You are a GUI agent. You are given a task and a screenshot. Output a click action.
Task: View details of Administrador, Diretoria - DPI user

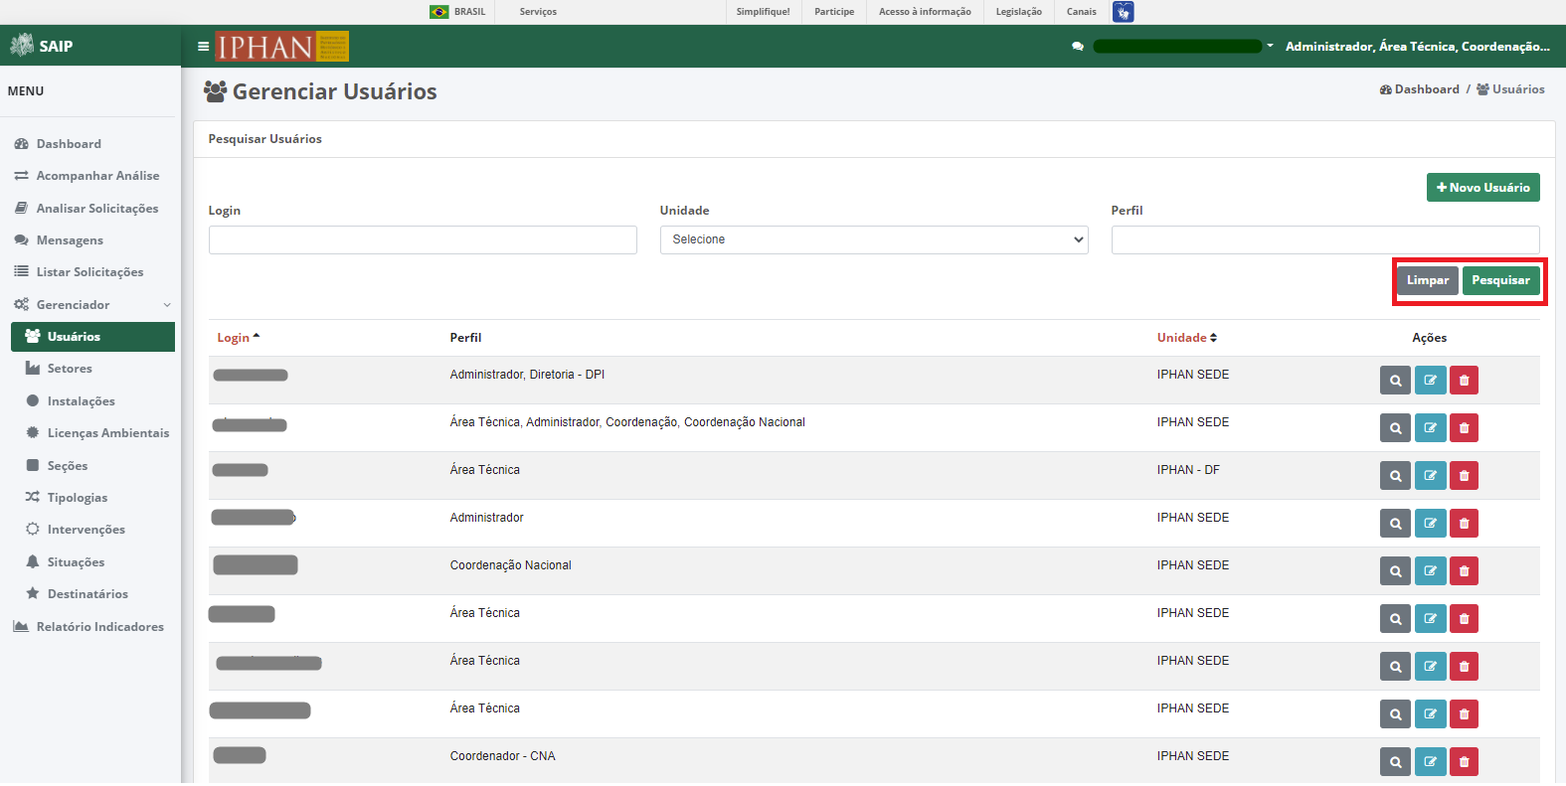point(1395,381)
